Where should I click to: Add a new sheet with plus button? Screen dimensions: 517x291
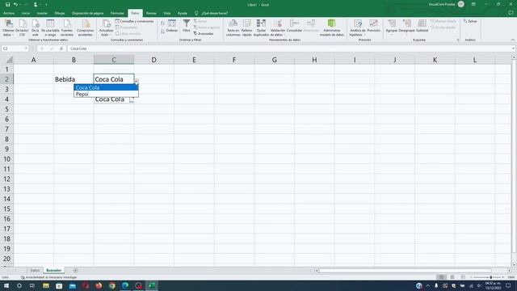point(75,270)
